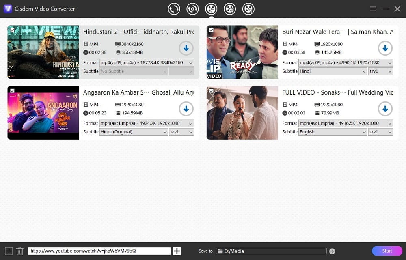The width and height of the screenshot is (406, 260).
Task: Download the Angaaron Ka Ambar video
Action: (x=186, y=109)
